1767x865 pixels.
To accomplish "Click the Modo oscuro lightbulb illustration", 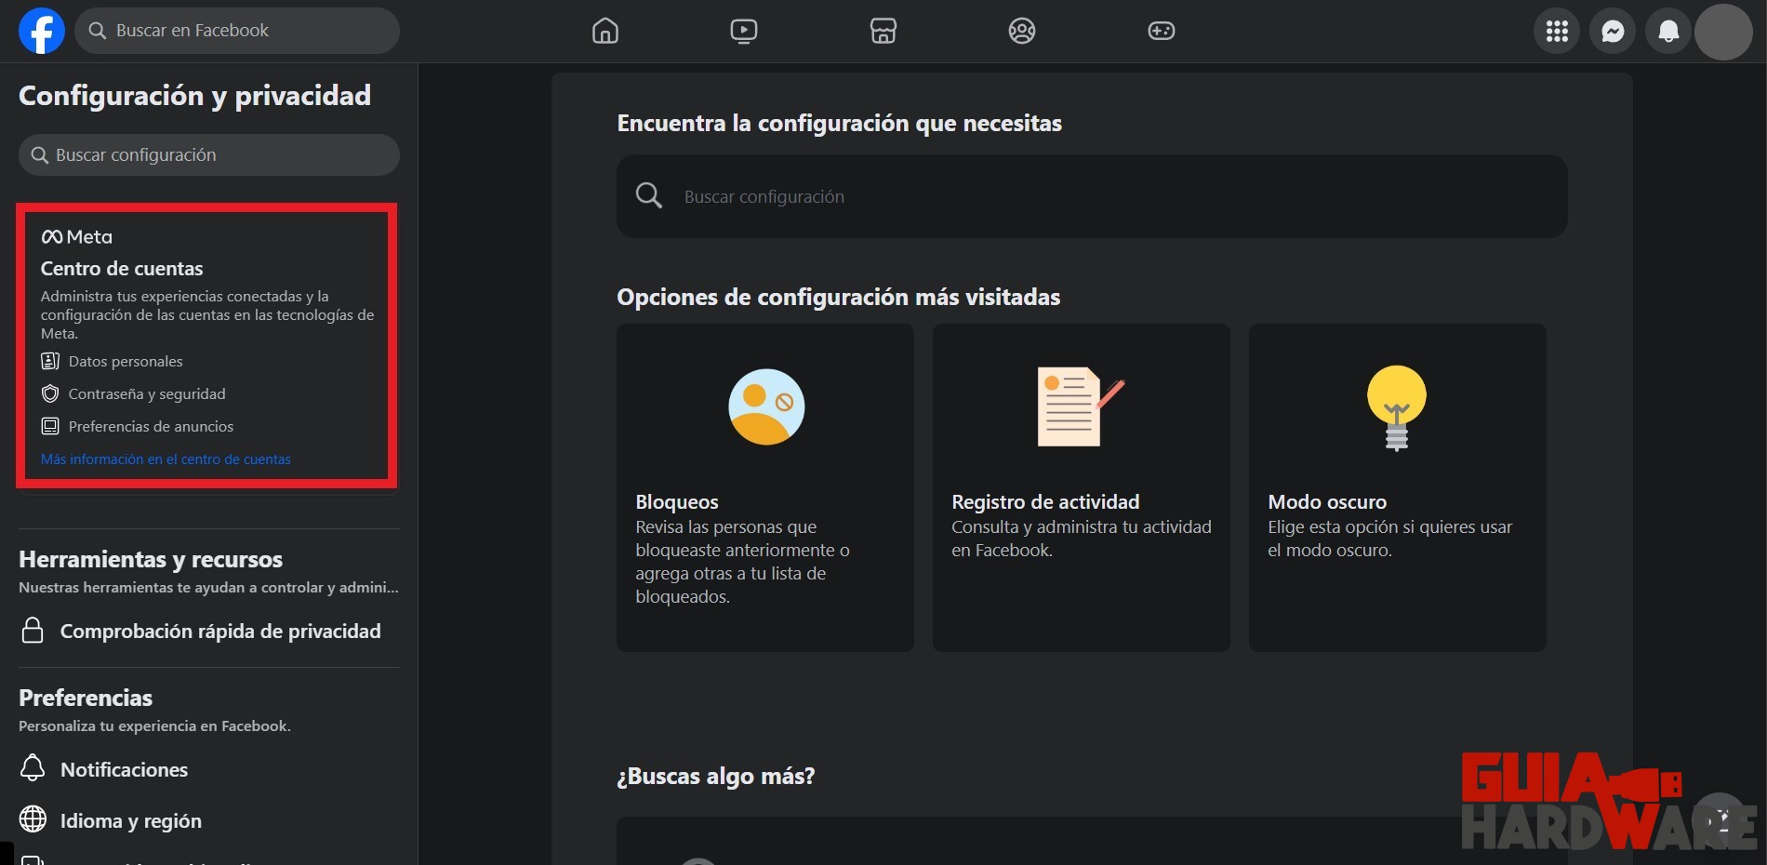I will [x=1396, y=407].
